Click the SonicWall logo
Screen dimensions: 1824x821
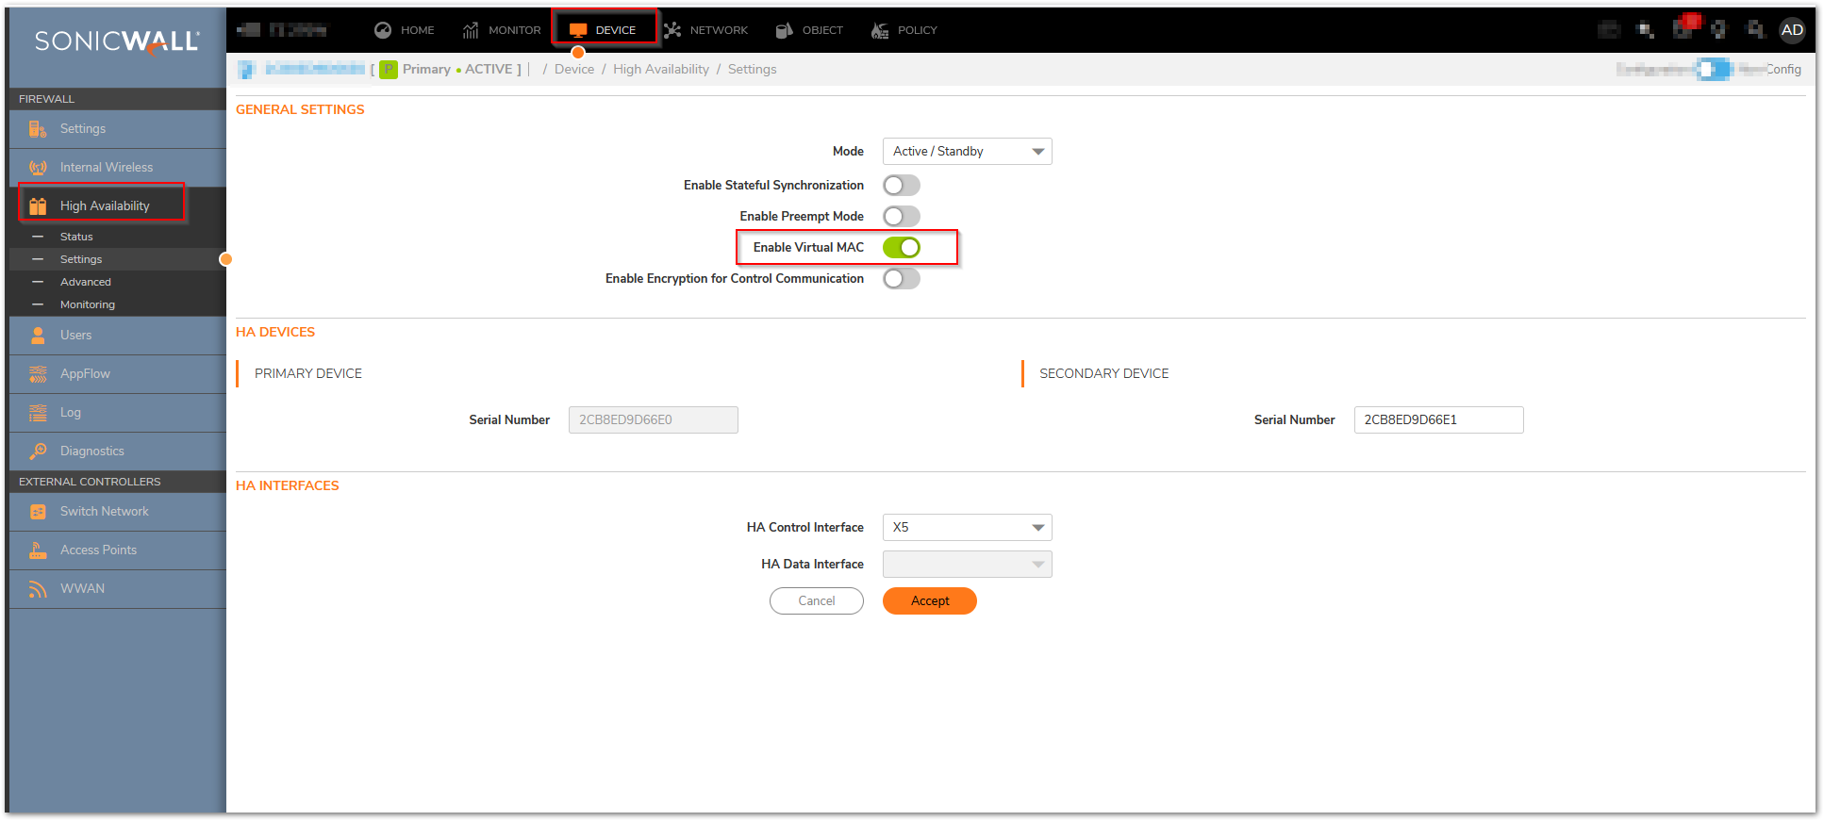coord(117,41)
